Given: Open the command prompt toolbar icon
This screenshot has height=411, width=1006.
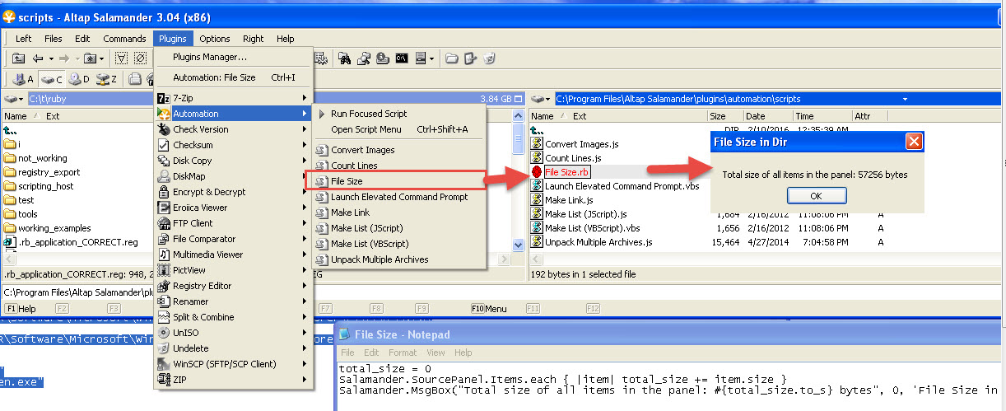Looking at the screenshot, I should coord(402,58).
